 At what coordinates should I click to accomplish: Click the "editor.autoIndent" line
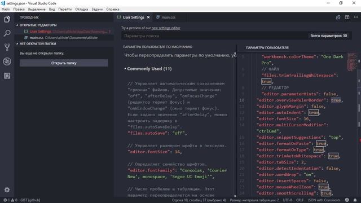pos(288,113)
